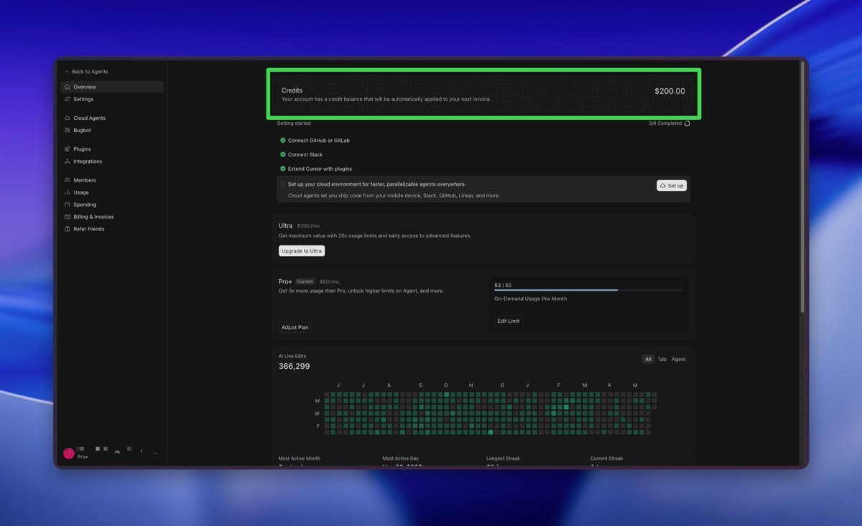The width and height of the screenshot is (862, 526).
Task: Click the S month label on the heatmap
Action: point(420,385)
